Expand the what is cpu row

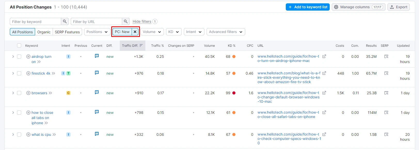[x=13, y=135]
